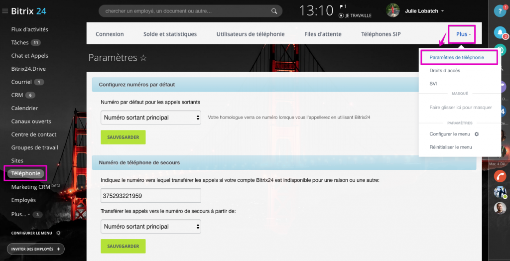Open Centre de contact in sidebar
Viewport: 510px width, 261px height.
pos(34,134)
